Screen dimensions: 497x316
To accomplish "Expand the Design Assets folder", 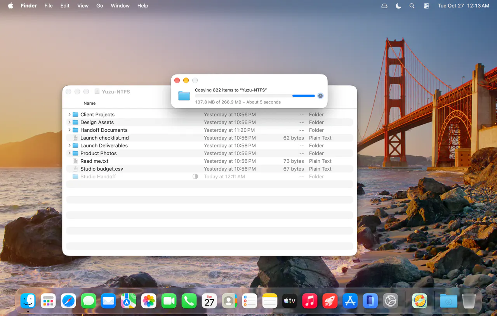I will click(x=70, y=122).
